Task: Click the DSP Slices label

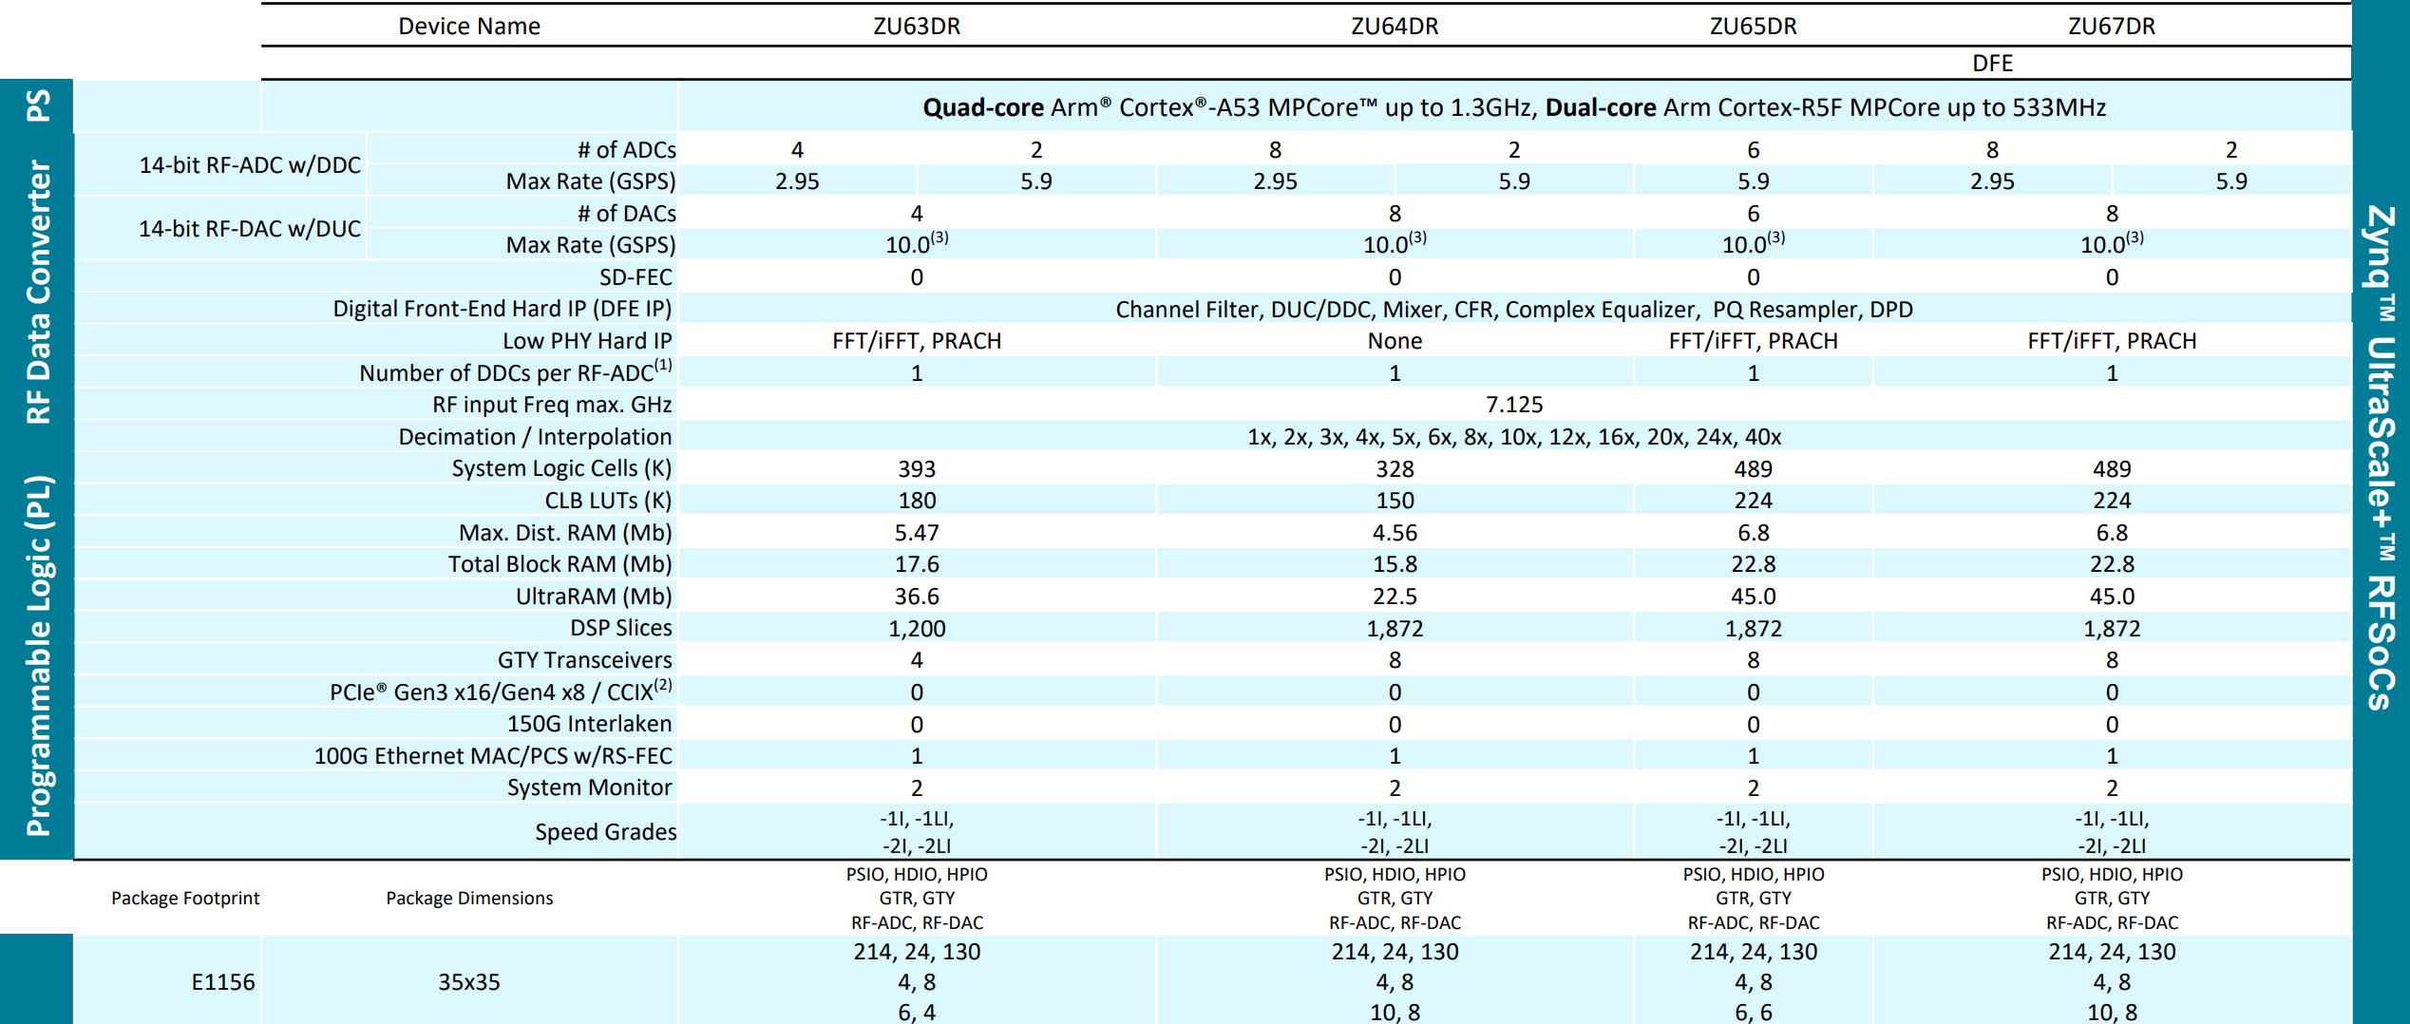Action: pyautogui.click(x=621, y=628)
